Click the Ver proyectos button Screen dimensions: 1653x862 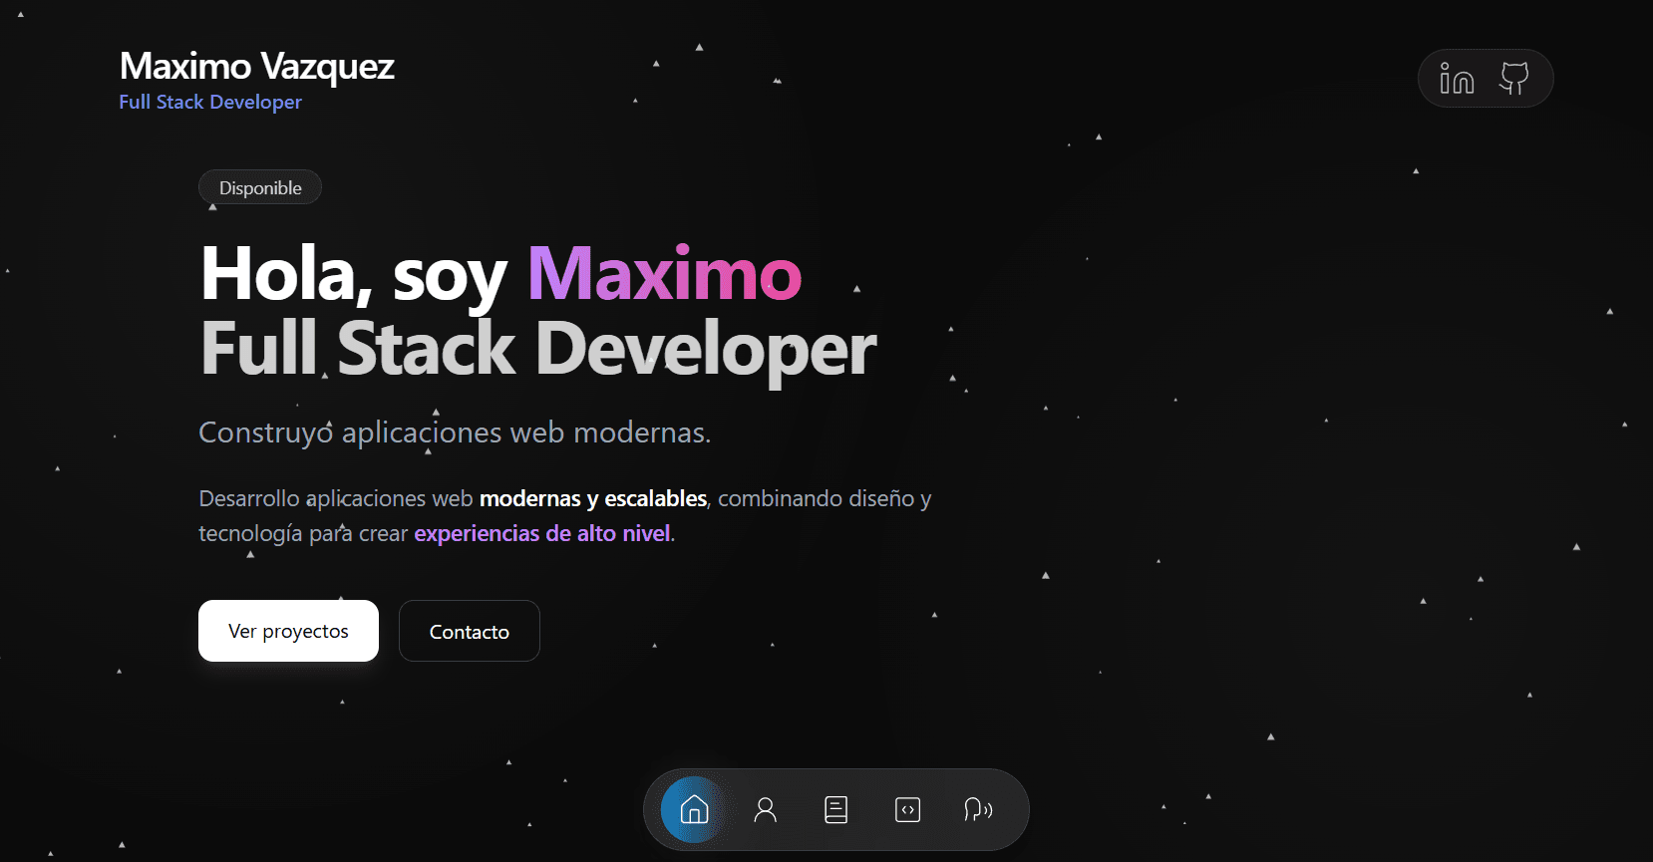click(288, 631)
